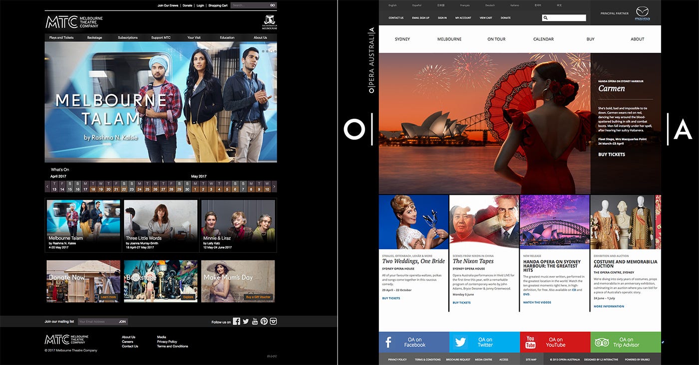Image resolution: width=699 pixels, height=365 pixels.
Task: Click Explore on the Backstage tile
Action: click(x=188, y=297)
